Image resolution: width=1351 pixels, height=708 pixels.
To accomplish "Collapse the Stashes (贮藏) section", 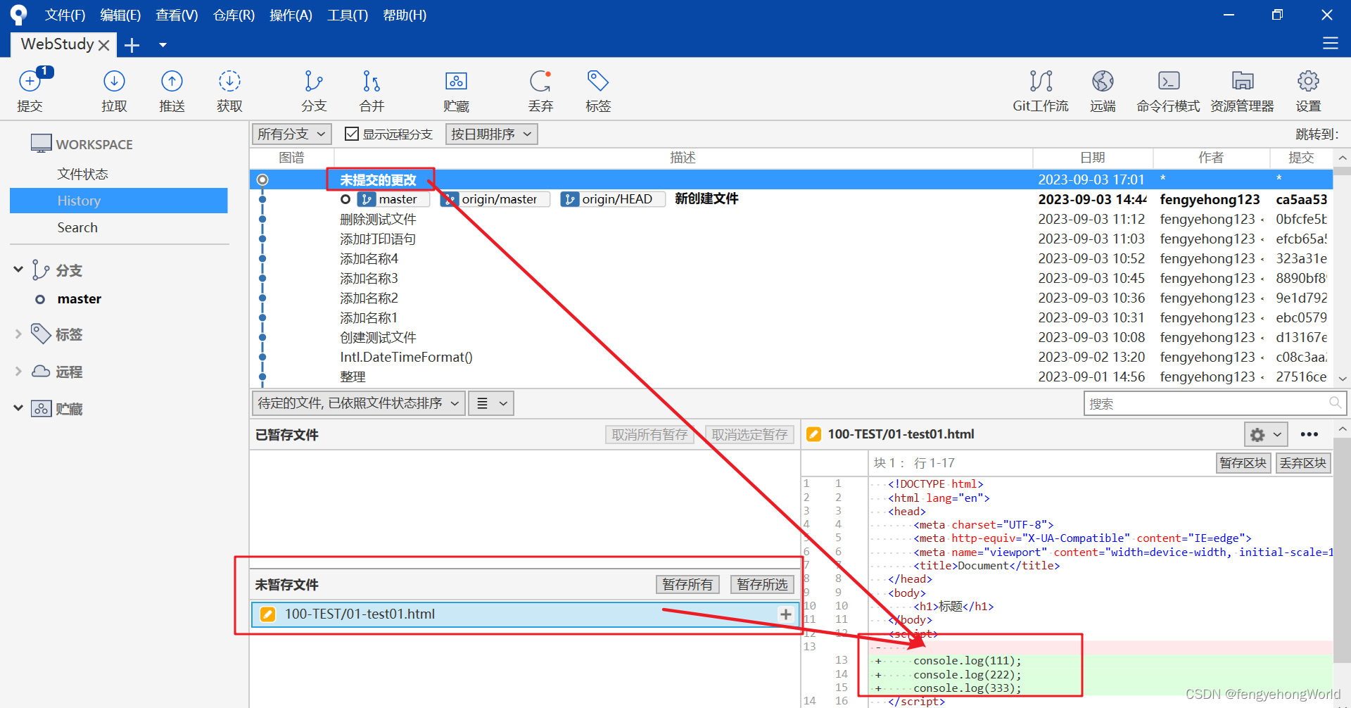I will [18, 408].
